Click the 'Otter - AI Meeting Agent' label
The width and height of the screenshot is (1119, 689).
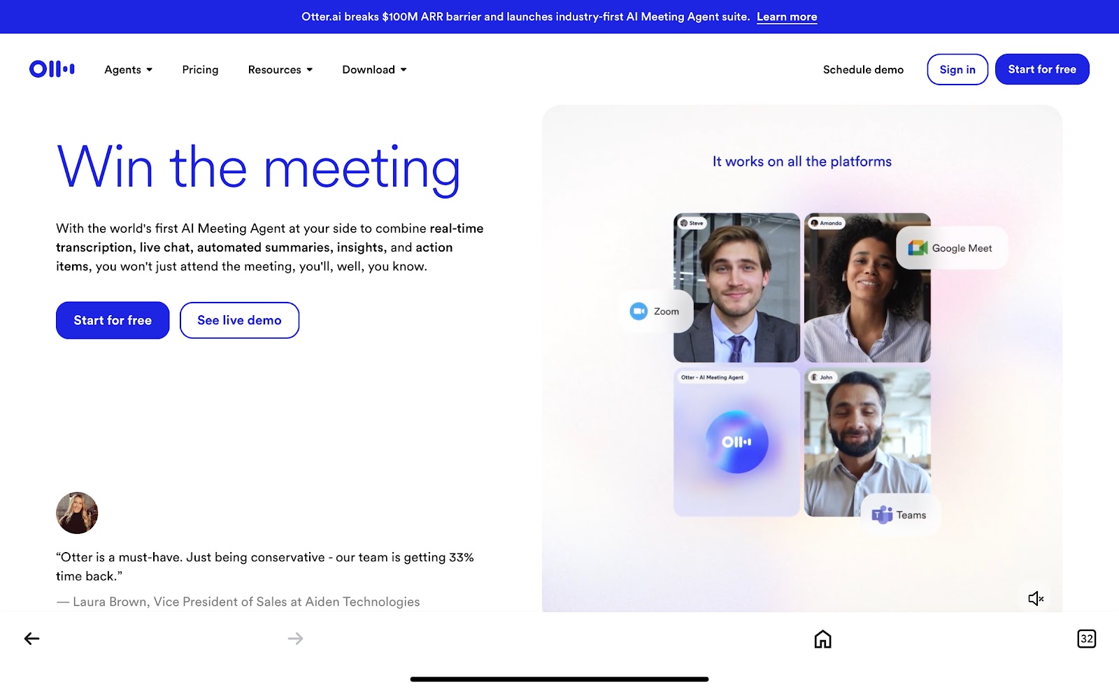[713, 377]
